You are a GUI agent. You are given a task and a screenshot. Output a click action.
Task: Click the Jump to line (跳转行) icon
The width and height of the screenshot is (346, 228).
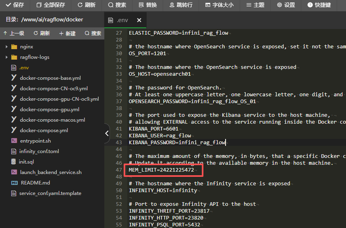pos(172,5)
